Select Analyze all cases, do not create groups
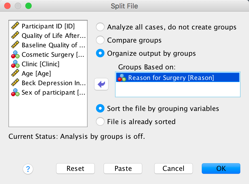Viewport: 249px width, 184px height. [x=100, y=27]
